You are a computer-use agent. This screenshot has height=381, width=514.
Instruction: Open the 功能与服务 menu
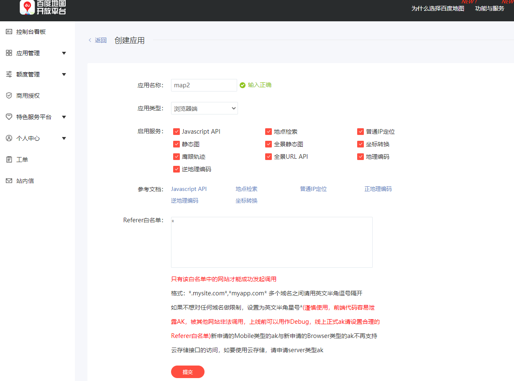[489, 9]
